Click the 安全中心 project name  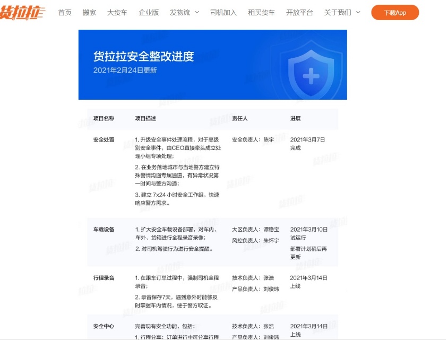(x=104, y=326)
